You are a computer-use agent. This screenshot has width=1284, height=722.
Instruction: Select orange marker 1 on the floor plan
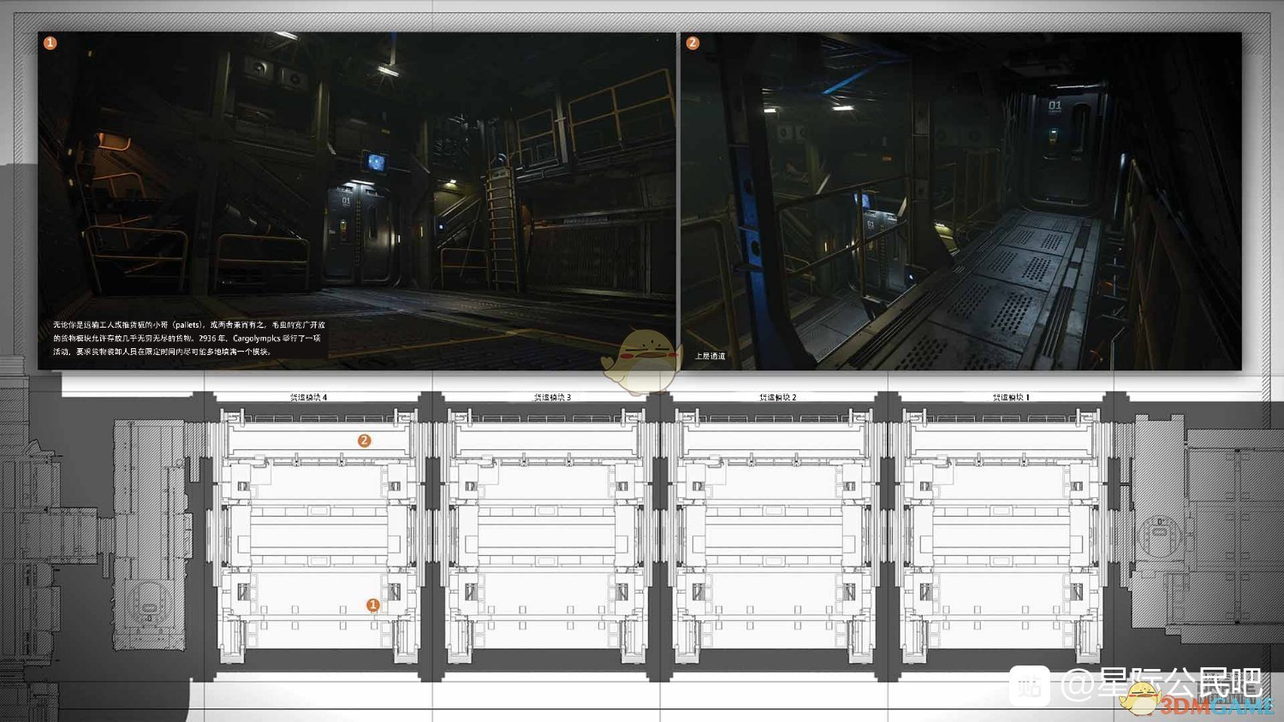(x=372, y=605)
